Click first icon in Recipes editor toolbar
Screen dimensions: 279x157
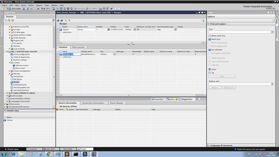click(58, 20)
